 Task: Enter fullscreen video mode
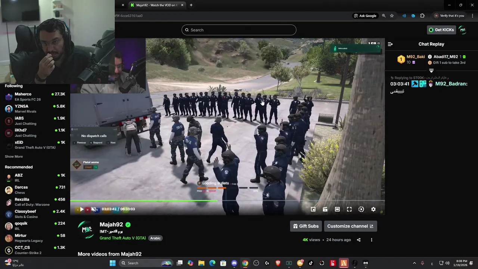tap(349, 209)
